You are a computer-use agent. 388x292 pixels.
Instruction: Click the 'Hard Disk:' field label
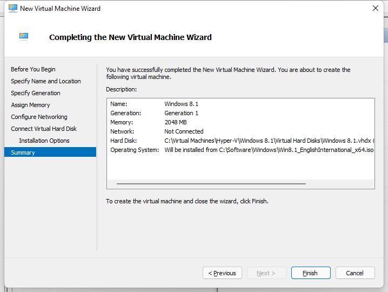tap(123, 141)
